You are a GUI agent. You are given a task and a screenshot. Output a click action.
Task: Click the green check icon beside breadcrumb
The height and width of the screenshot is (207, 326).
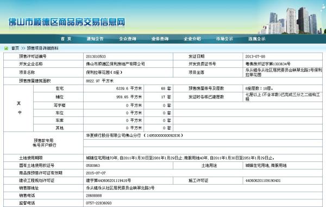tap(6, 48)
